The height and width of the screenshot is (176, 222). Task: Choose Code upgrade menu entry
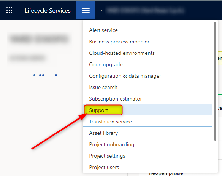tap(148, 65)
